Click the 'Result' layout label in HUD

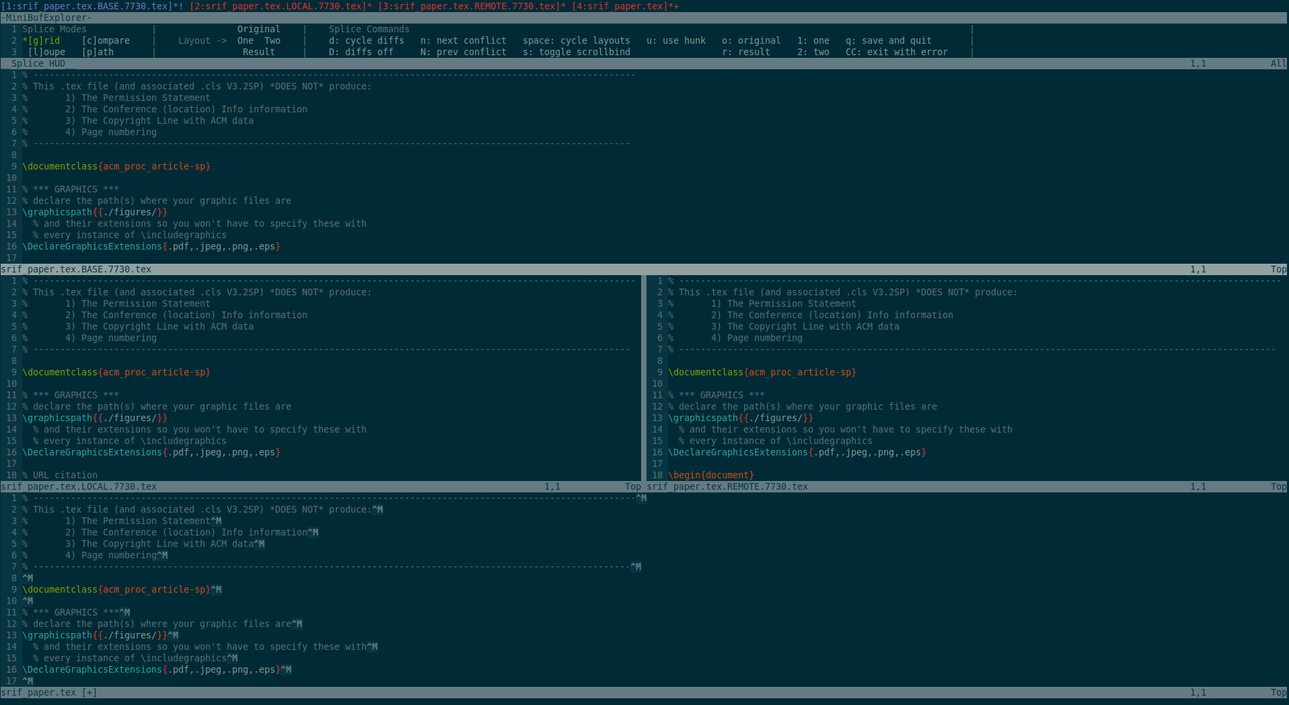[259, 52]
